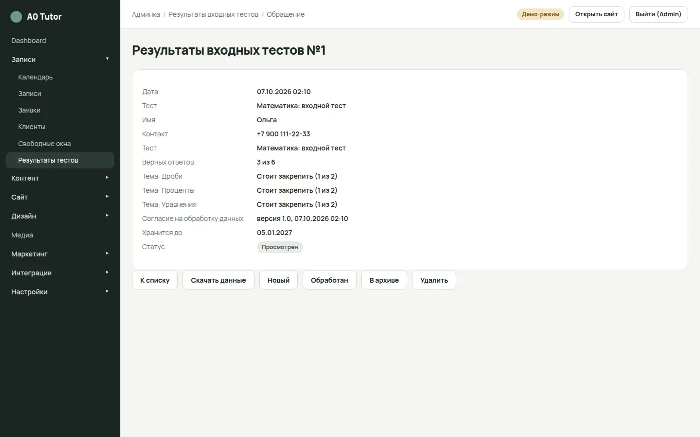The width and height of the screenshot is (700, 437).
Task: Click the date value 07.10.2026 02:10
Action: [x=284, y=92]
